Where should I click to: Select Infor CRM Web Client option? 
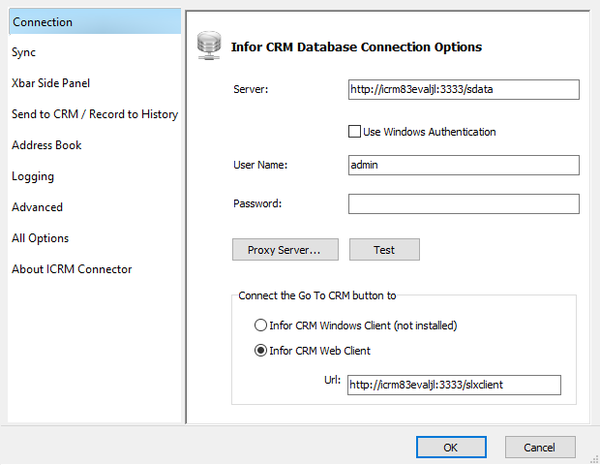tap(260, 351)
